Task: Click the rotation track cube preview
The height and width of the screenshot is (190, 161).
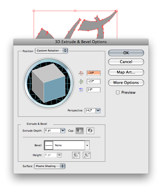Action: click(49, 83)
